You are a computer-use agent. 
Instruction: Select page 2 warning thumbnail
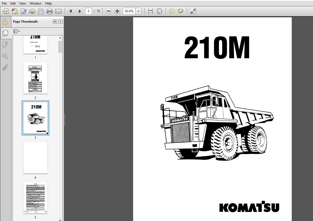coord(35,78)
